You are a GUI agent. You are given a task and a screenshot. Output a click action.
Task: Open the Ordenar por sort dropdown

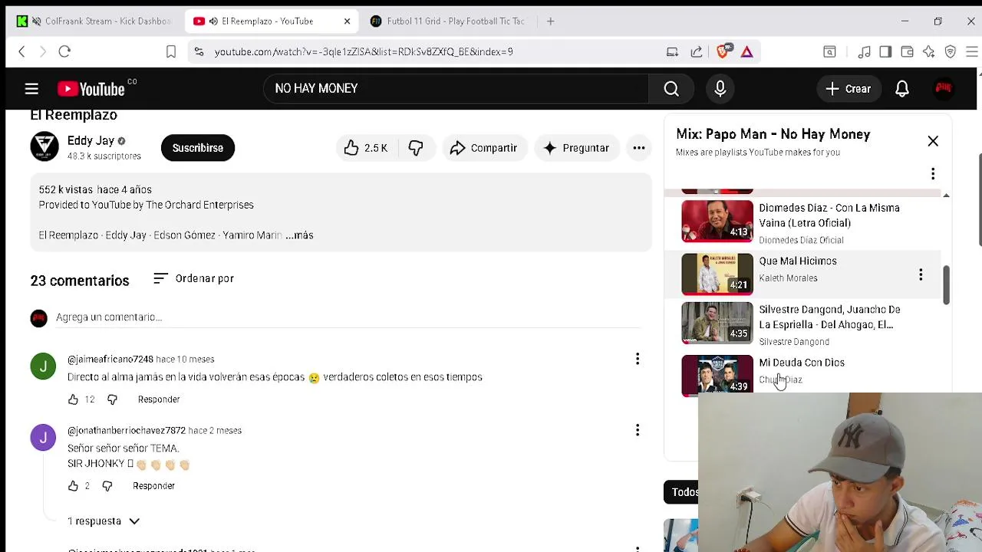pos(193,278)
